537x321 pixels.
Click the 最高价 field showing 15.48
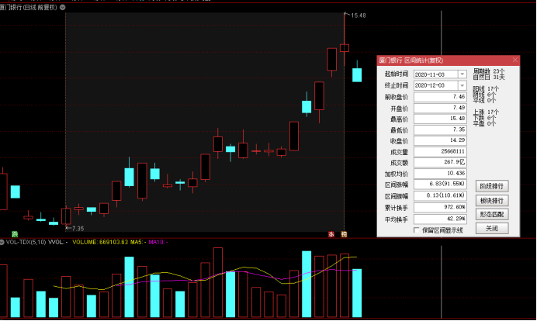coord(440,119)
